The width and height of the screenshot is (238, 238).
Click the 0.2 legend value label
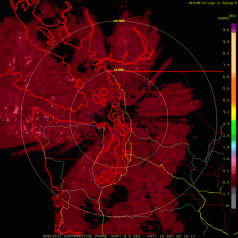[226, 171]
